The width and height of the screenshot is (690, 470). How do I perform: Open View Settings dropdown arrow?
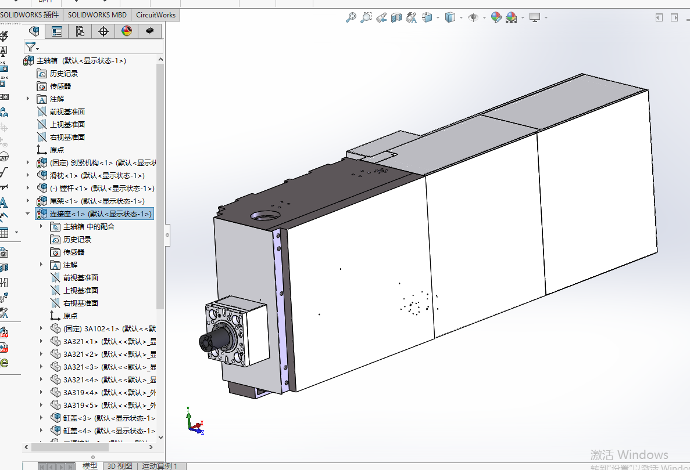[546, 17]
